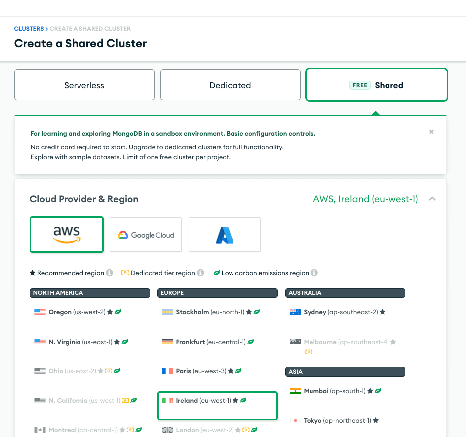The width and height of the screenshot is (466, 437).
Task: Open the info tooltip beside Recommended region
Action: pyautogui.click(x=109, y=272)
